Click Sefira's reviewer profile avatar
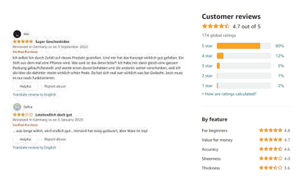This screenshot has width=297, height=181. 17,107
